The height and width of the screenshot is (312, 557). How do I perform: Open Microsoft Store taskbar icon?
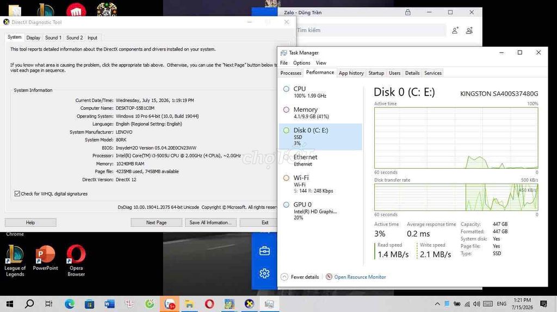pos(90,304)
